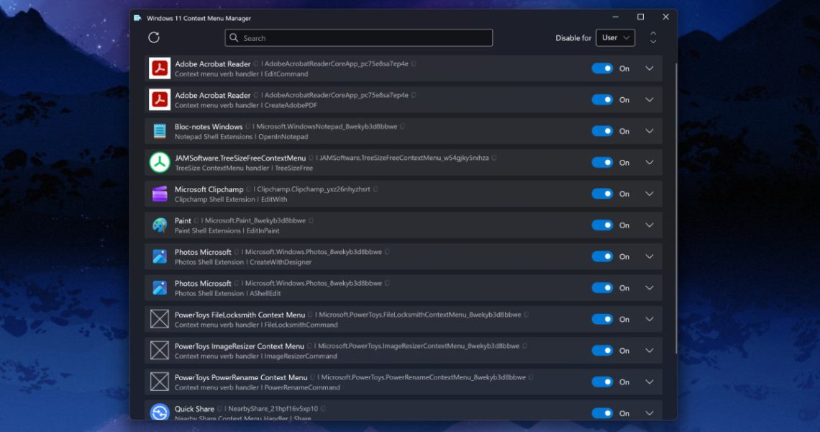Expand the Bloc-notes Windows entry chevron
Screen dimensions: 820x432
(x=649, y=131)
